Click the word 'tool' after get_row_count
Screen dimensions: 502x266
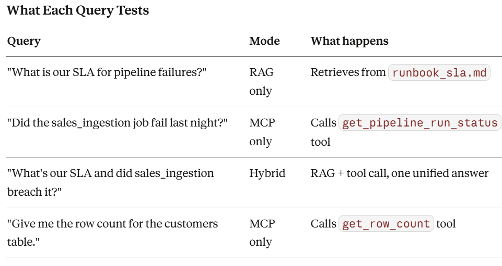click(x=446, y=224)
